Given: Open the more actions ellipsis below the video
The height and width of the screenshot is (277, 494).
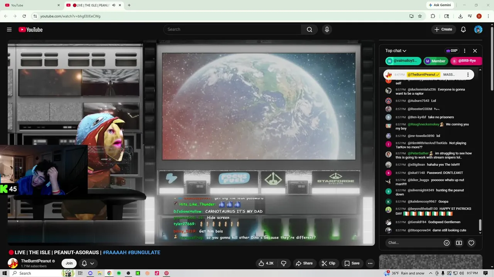Looking at the screenshot, I should (x=370, y=263).
